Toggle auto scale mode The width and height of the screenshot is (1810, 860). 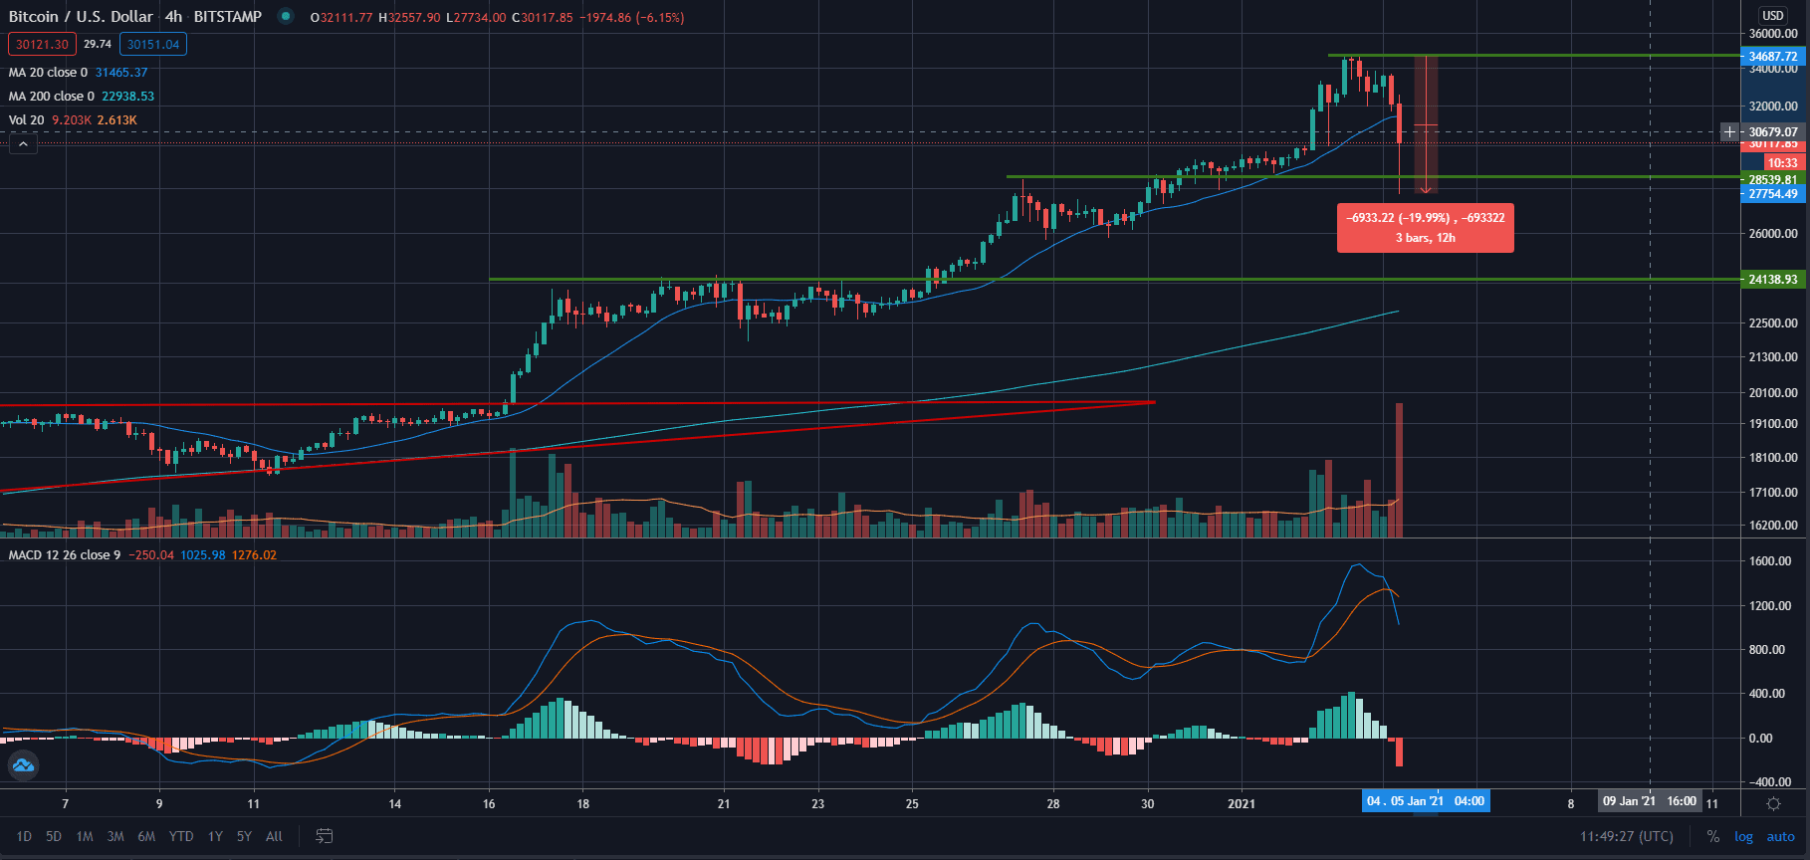(x=1780, y=836)
